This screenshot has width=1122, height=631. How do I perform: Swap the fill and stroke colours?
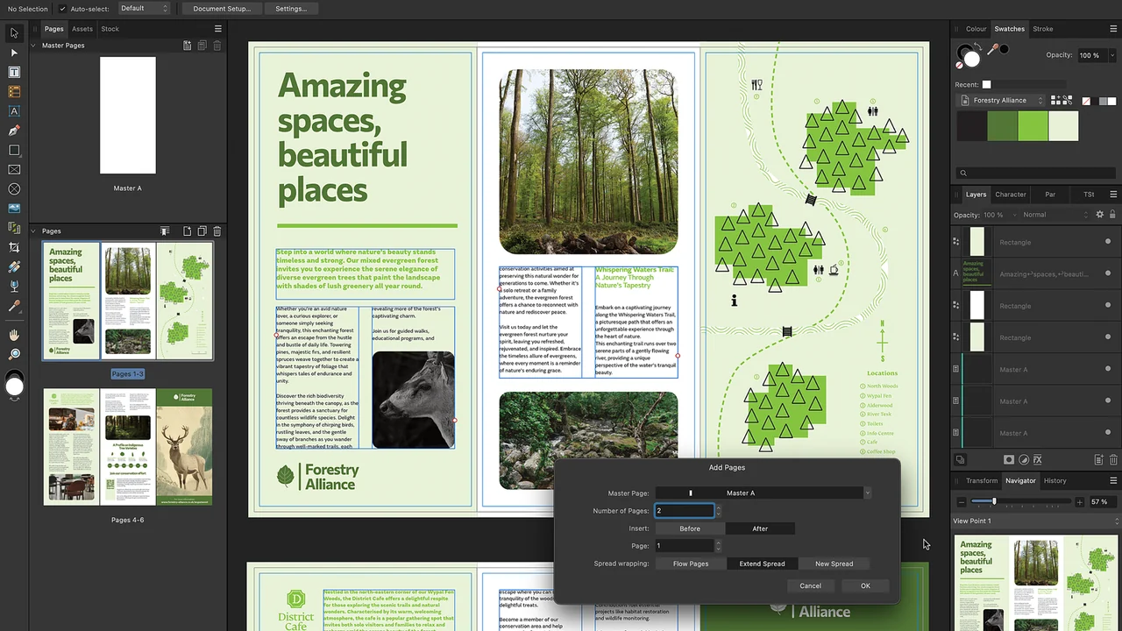click(x=980, y=46)
